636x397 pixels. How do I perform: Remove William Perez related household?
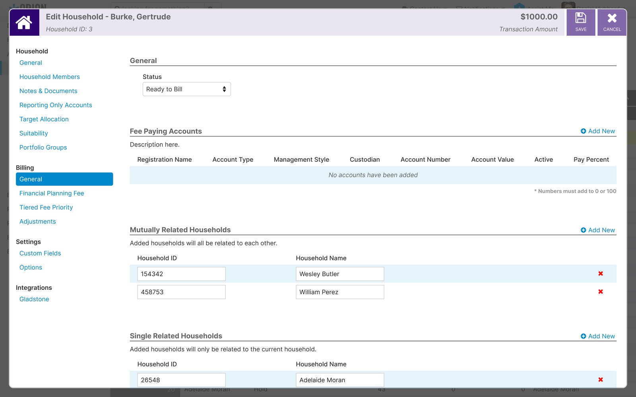[x=601, y=292]
